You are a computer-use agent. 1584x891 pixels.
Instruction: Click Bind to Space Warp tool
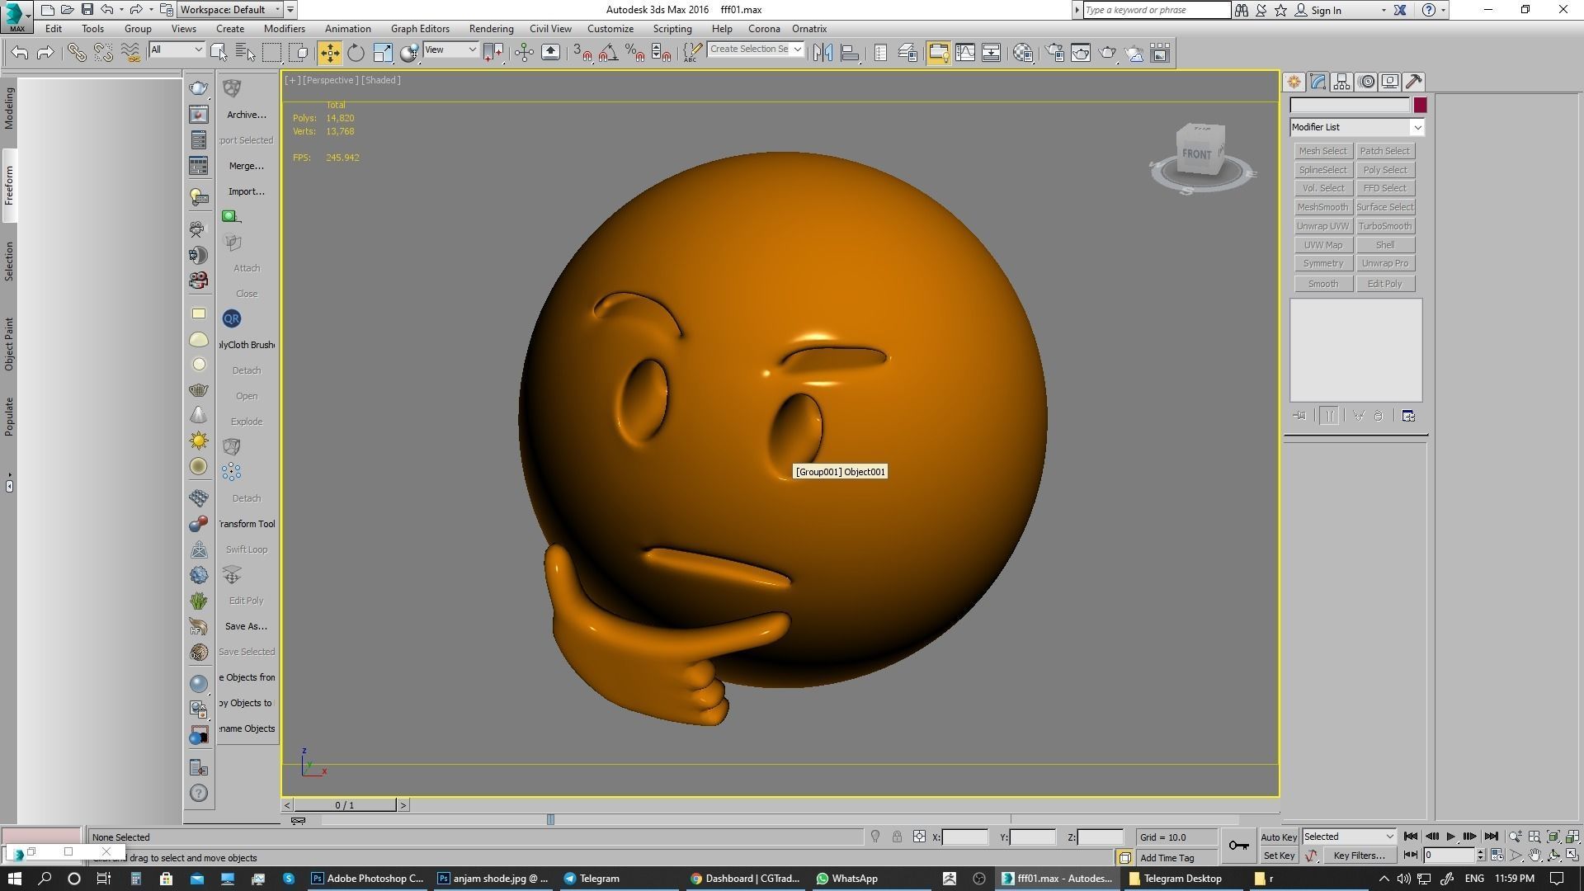pyautogui.click(x=130, y=53)
